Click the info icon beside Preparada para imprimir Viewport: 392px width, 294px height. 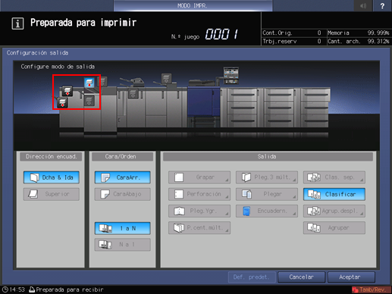[x=17, y=23]
